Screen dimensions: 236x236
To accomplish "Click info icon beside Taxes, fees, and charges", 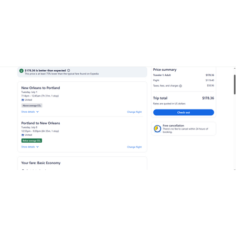I will point(180,86).
